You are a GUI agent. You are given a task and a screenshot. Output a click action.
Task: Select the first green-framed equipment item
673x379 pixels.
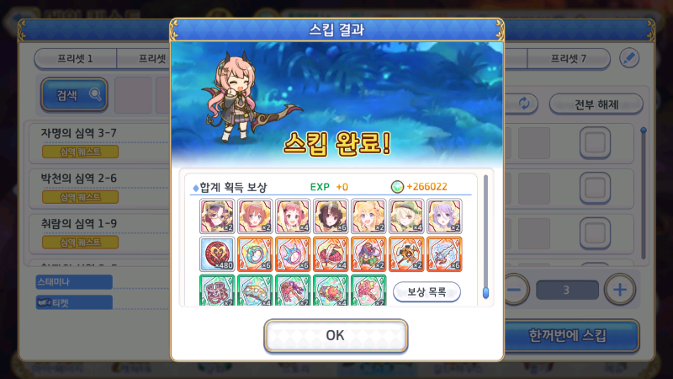[217, 291]
